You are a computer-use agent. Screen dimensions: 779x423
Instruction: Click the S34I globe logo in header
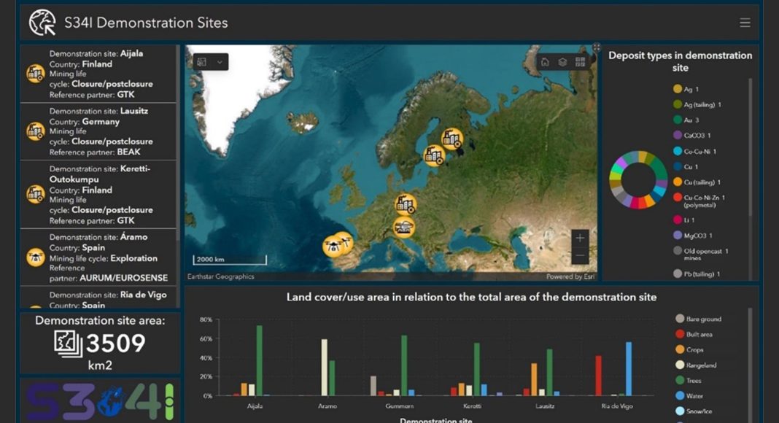coord(42,23)
